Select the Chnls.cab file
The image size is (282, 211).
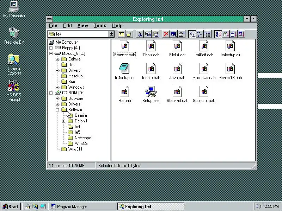click(x=151, y=49)
